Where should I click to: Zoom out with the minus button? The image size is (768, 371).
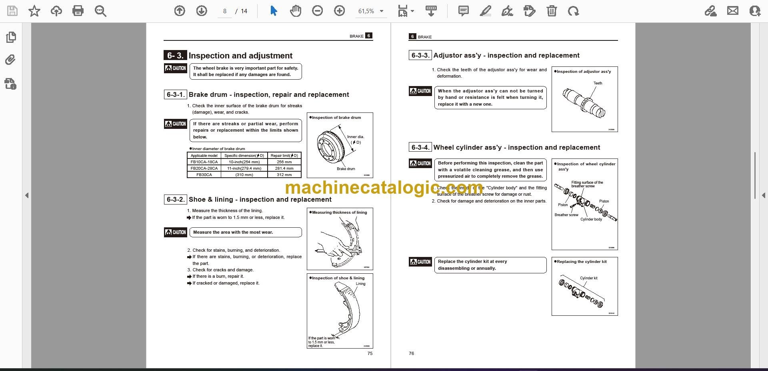[x=318, y=11]
